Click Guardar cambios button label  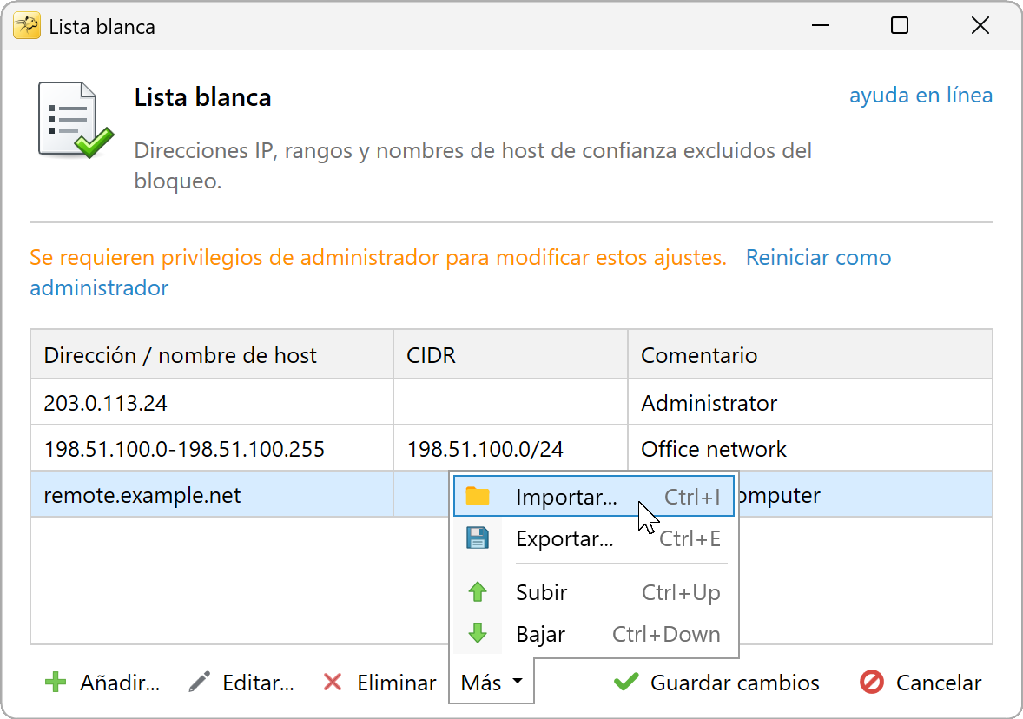[x=735, y=683]
